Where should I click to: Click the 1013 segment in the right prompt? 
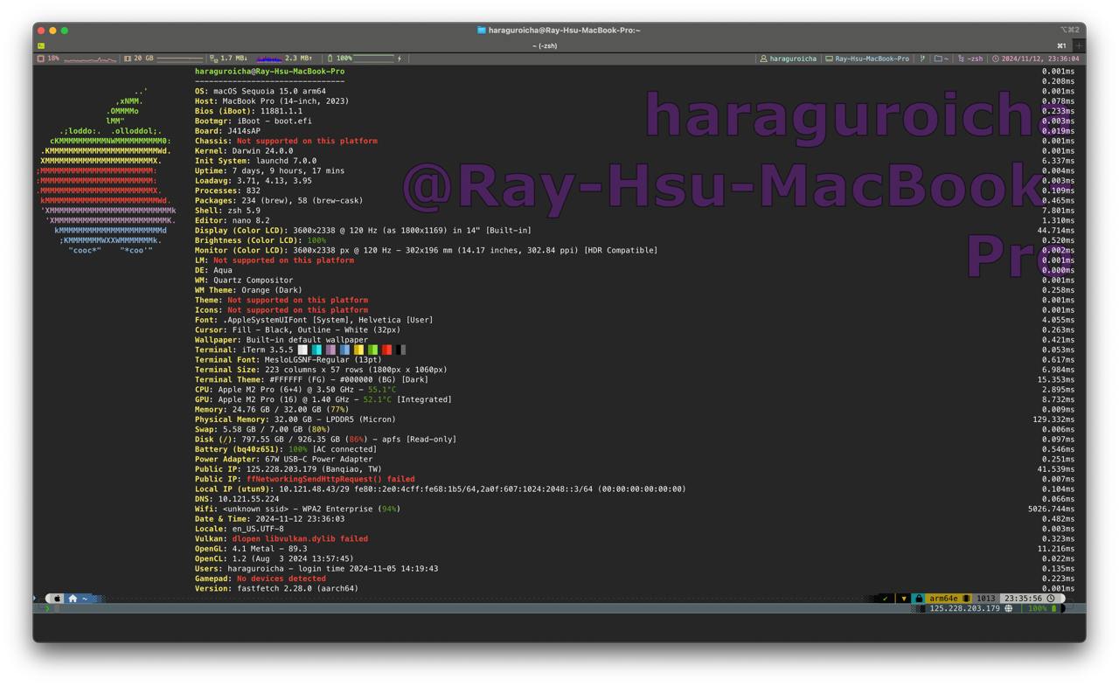tap(986, 599)
